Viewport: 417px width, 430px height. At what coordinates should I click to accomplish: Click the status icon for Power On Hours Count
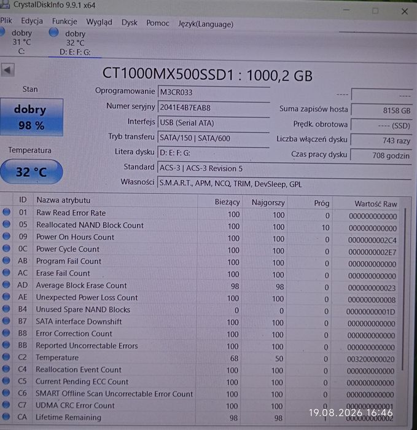click(6, 236)
